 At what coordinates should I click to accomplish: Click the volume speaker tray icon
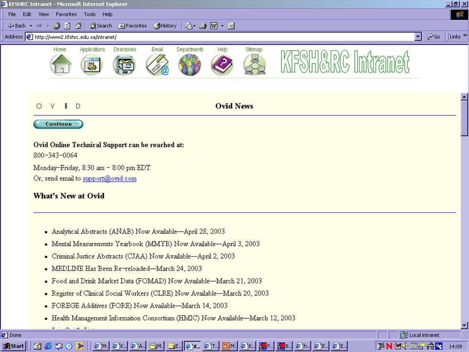tap(405, 346)
